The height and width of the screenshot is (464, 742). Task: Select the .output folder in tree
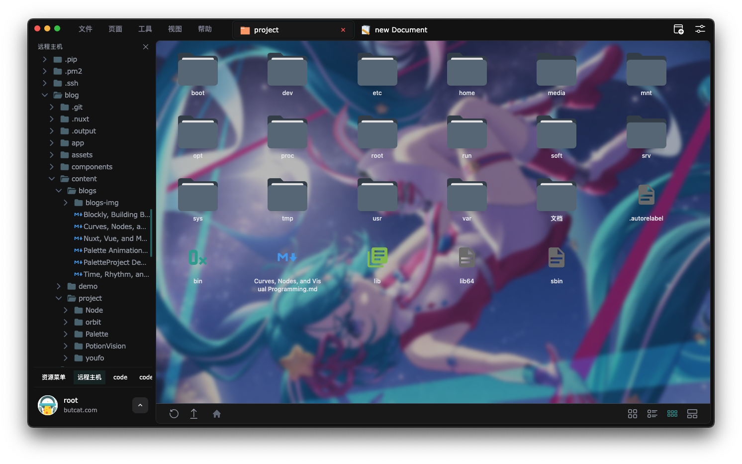point(78,131)
